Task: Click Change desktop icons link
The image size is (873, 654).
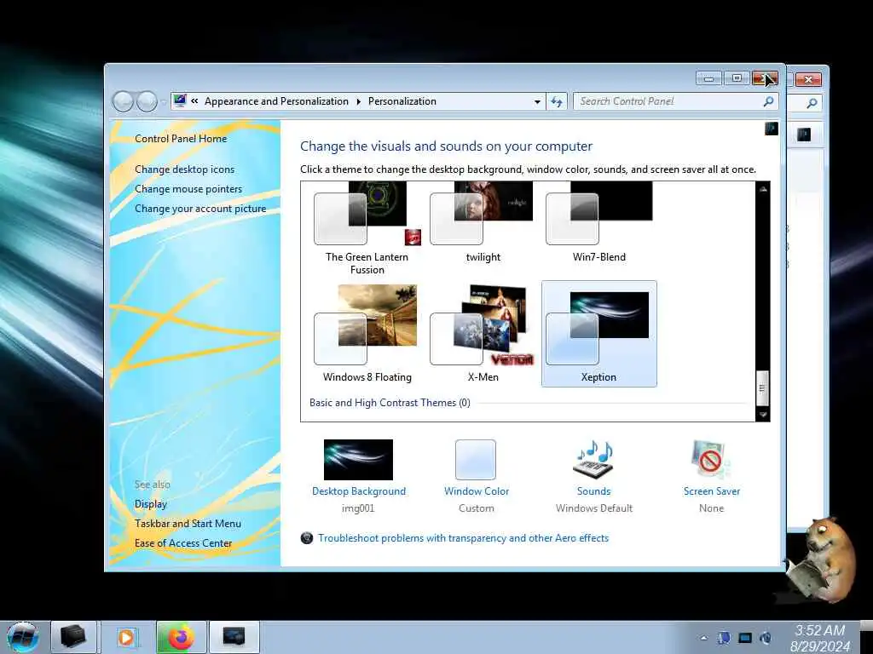Action: pyautogui.click(x=184, y=169)
